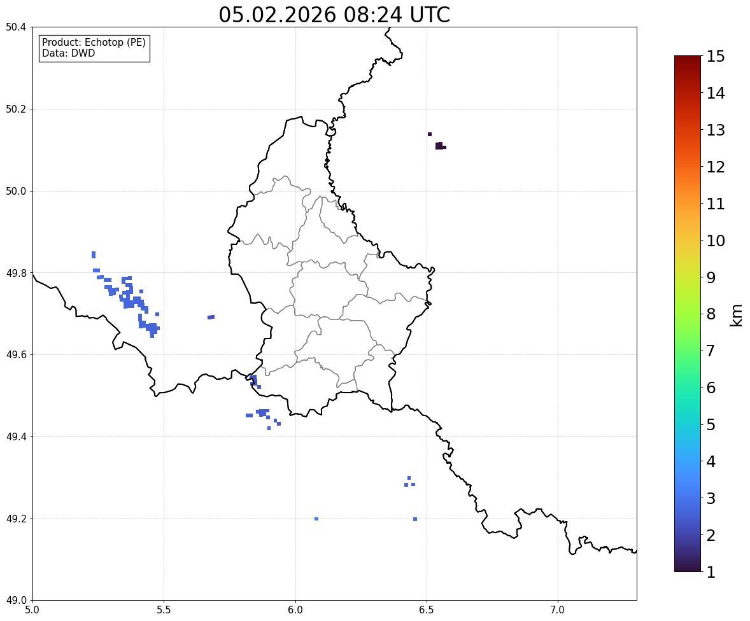Click colorbar tick label "1"

tap(711, 572)
